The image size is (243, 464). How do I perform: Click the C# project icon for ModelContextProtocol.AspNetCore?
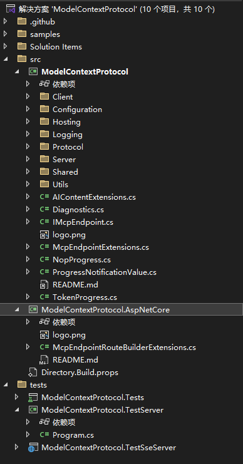pyautogui.click(x=33, y=309)
